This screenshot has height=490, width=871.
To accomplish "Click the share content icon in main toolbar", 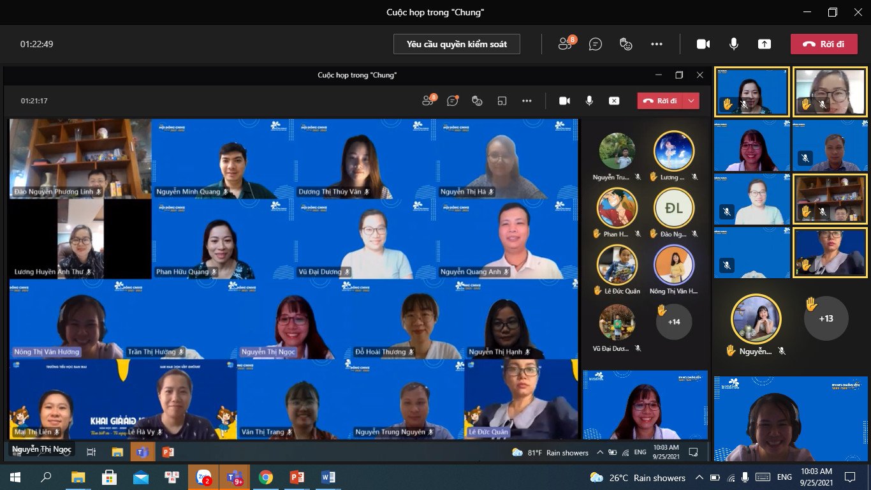I will pos(764,43).
